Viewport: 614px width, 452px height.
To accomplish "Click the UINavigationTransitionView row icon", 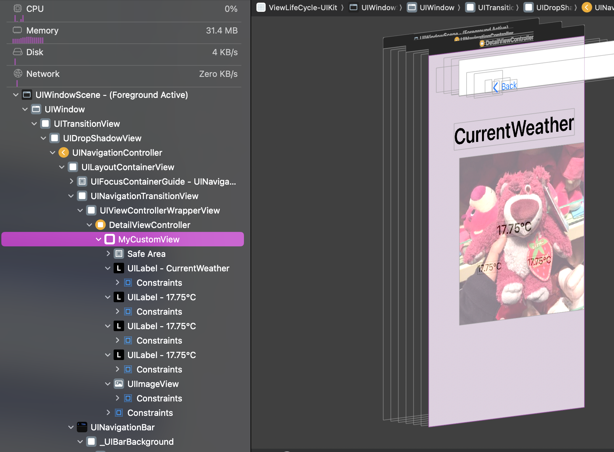I will click(82, 196).
